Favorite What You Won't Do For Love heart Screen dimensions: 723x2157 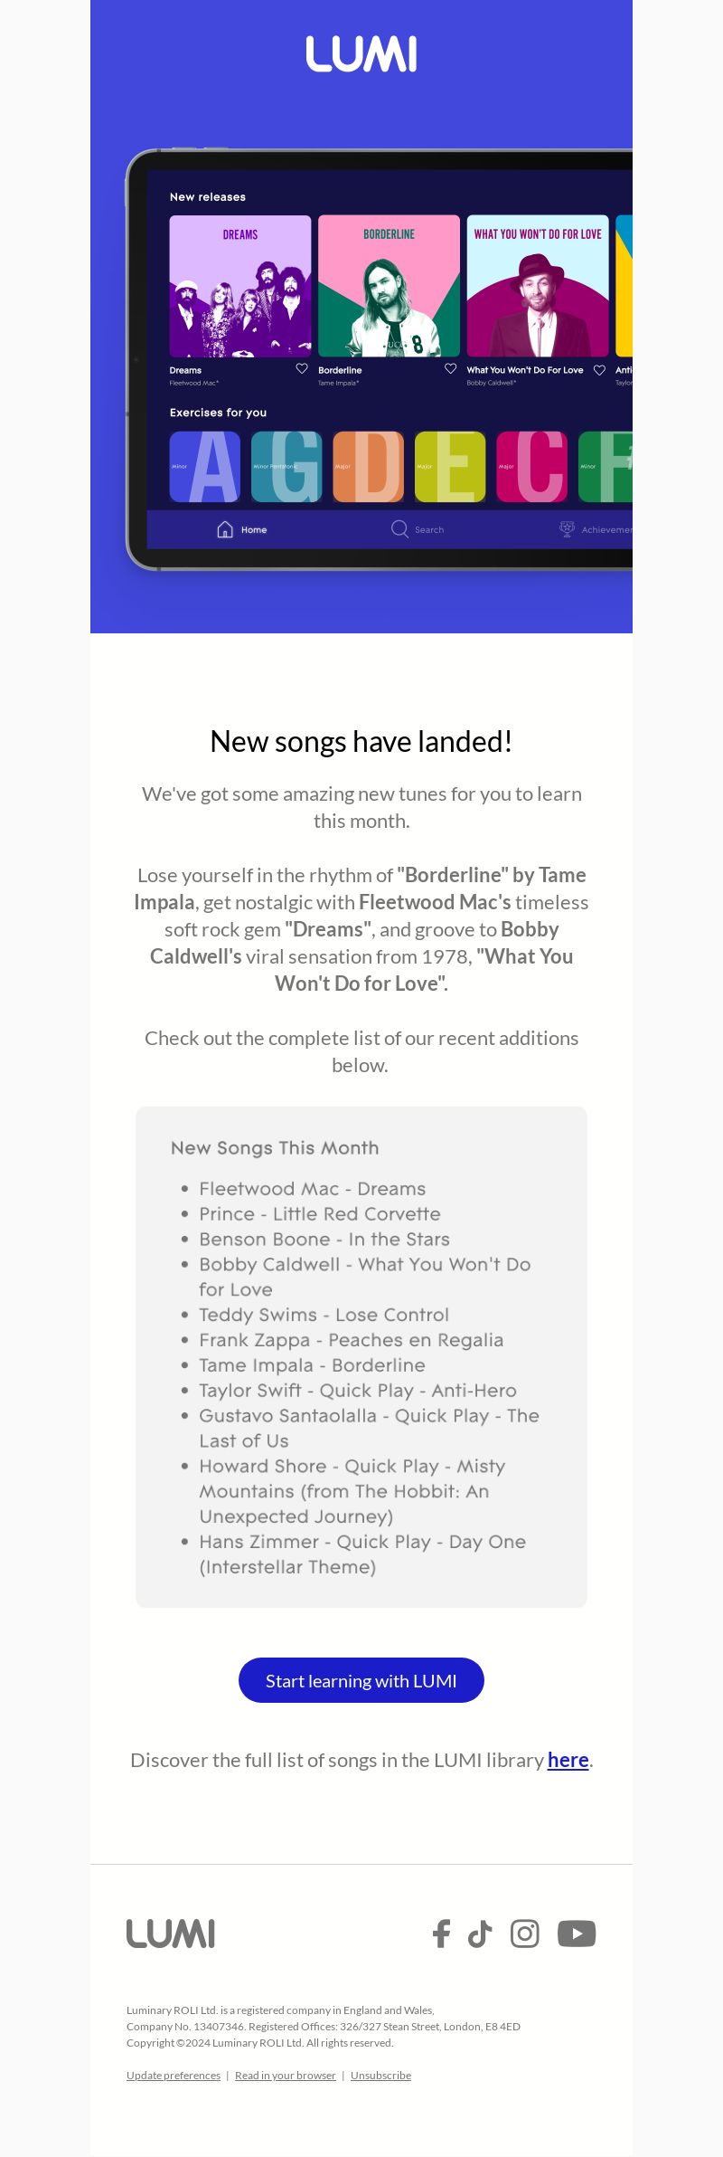599,369
